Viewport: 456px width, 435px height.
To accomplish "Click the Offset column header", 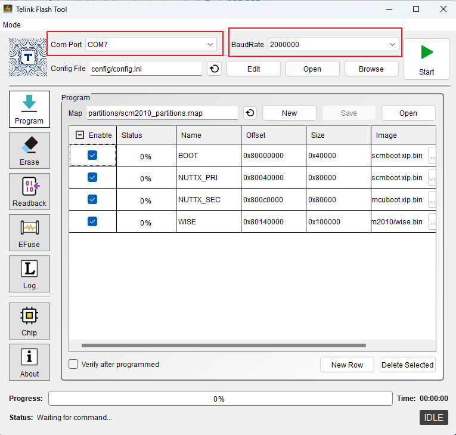I will (274, 135).
